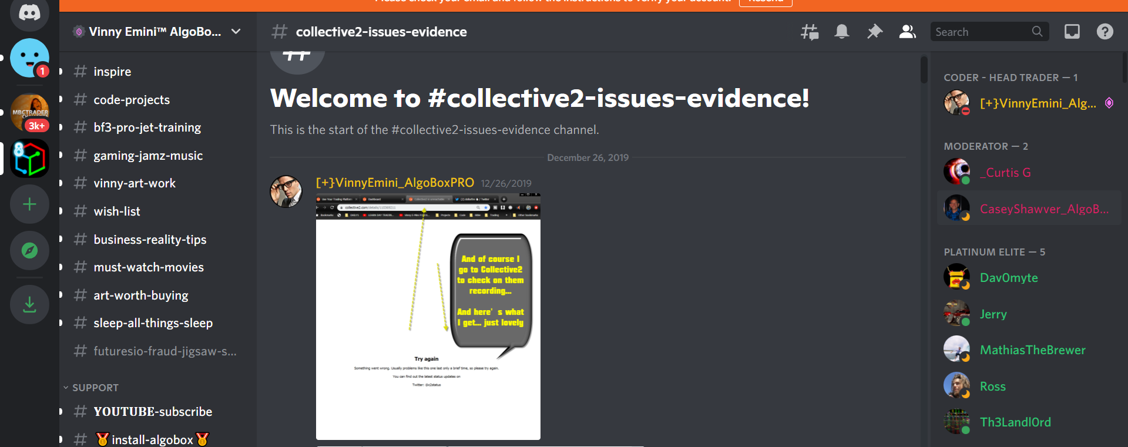The height and width of the screenshot is (447, 1128).
Task: Click the purple boost gem beside VinnyEmini
Action: pyautogui.click(x=1109, y=103)
